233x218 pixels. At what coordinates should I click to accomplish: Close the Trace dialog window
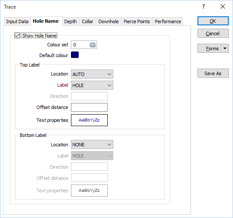pos(223,6)
